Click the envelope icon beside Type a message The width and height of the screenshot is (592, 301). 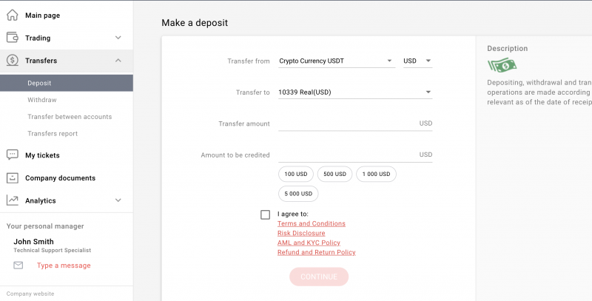click(18, 266)
